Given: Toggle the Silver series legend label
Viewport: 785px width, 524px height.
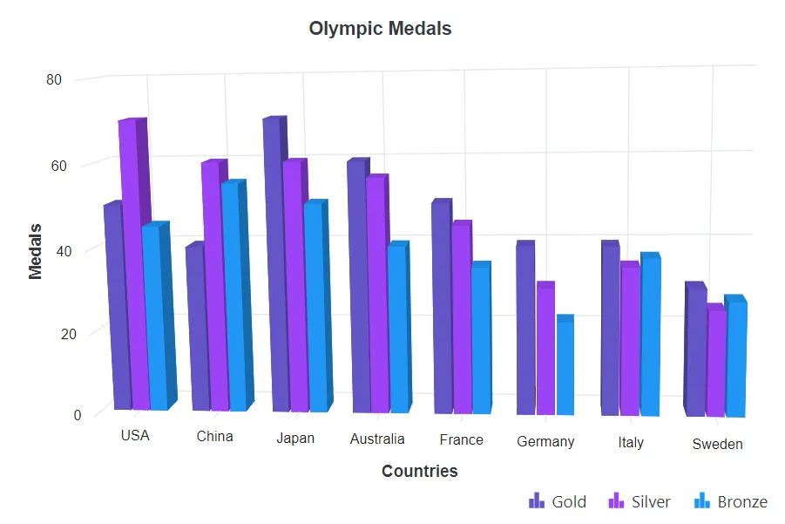Looking at the screenshot, I should click(650, 501).
